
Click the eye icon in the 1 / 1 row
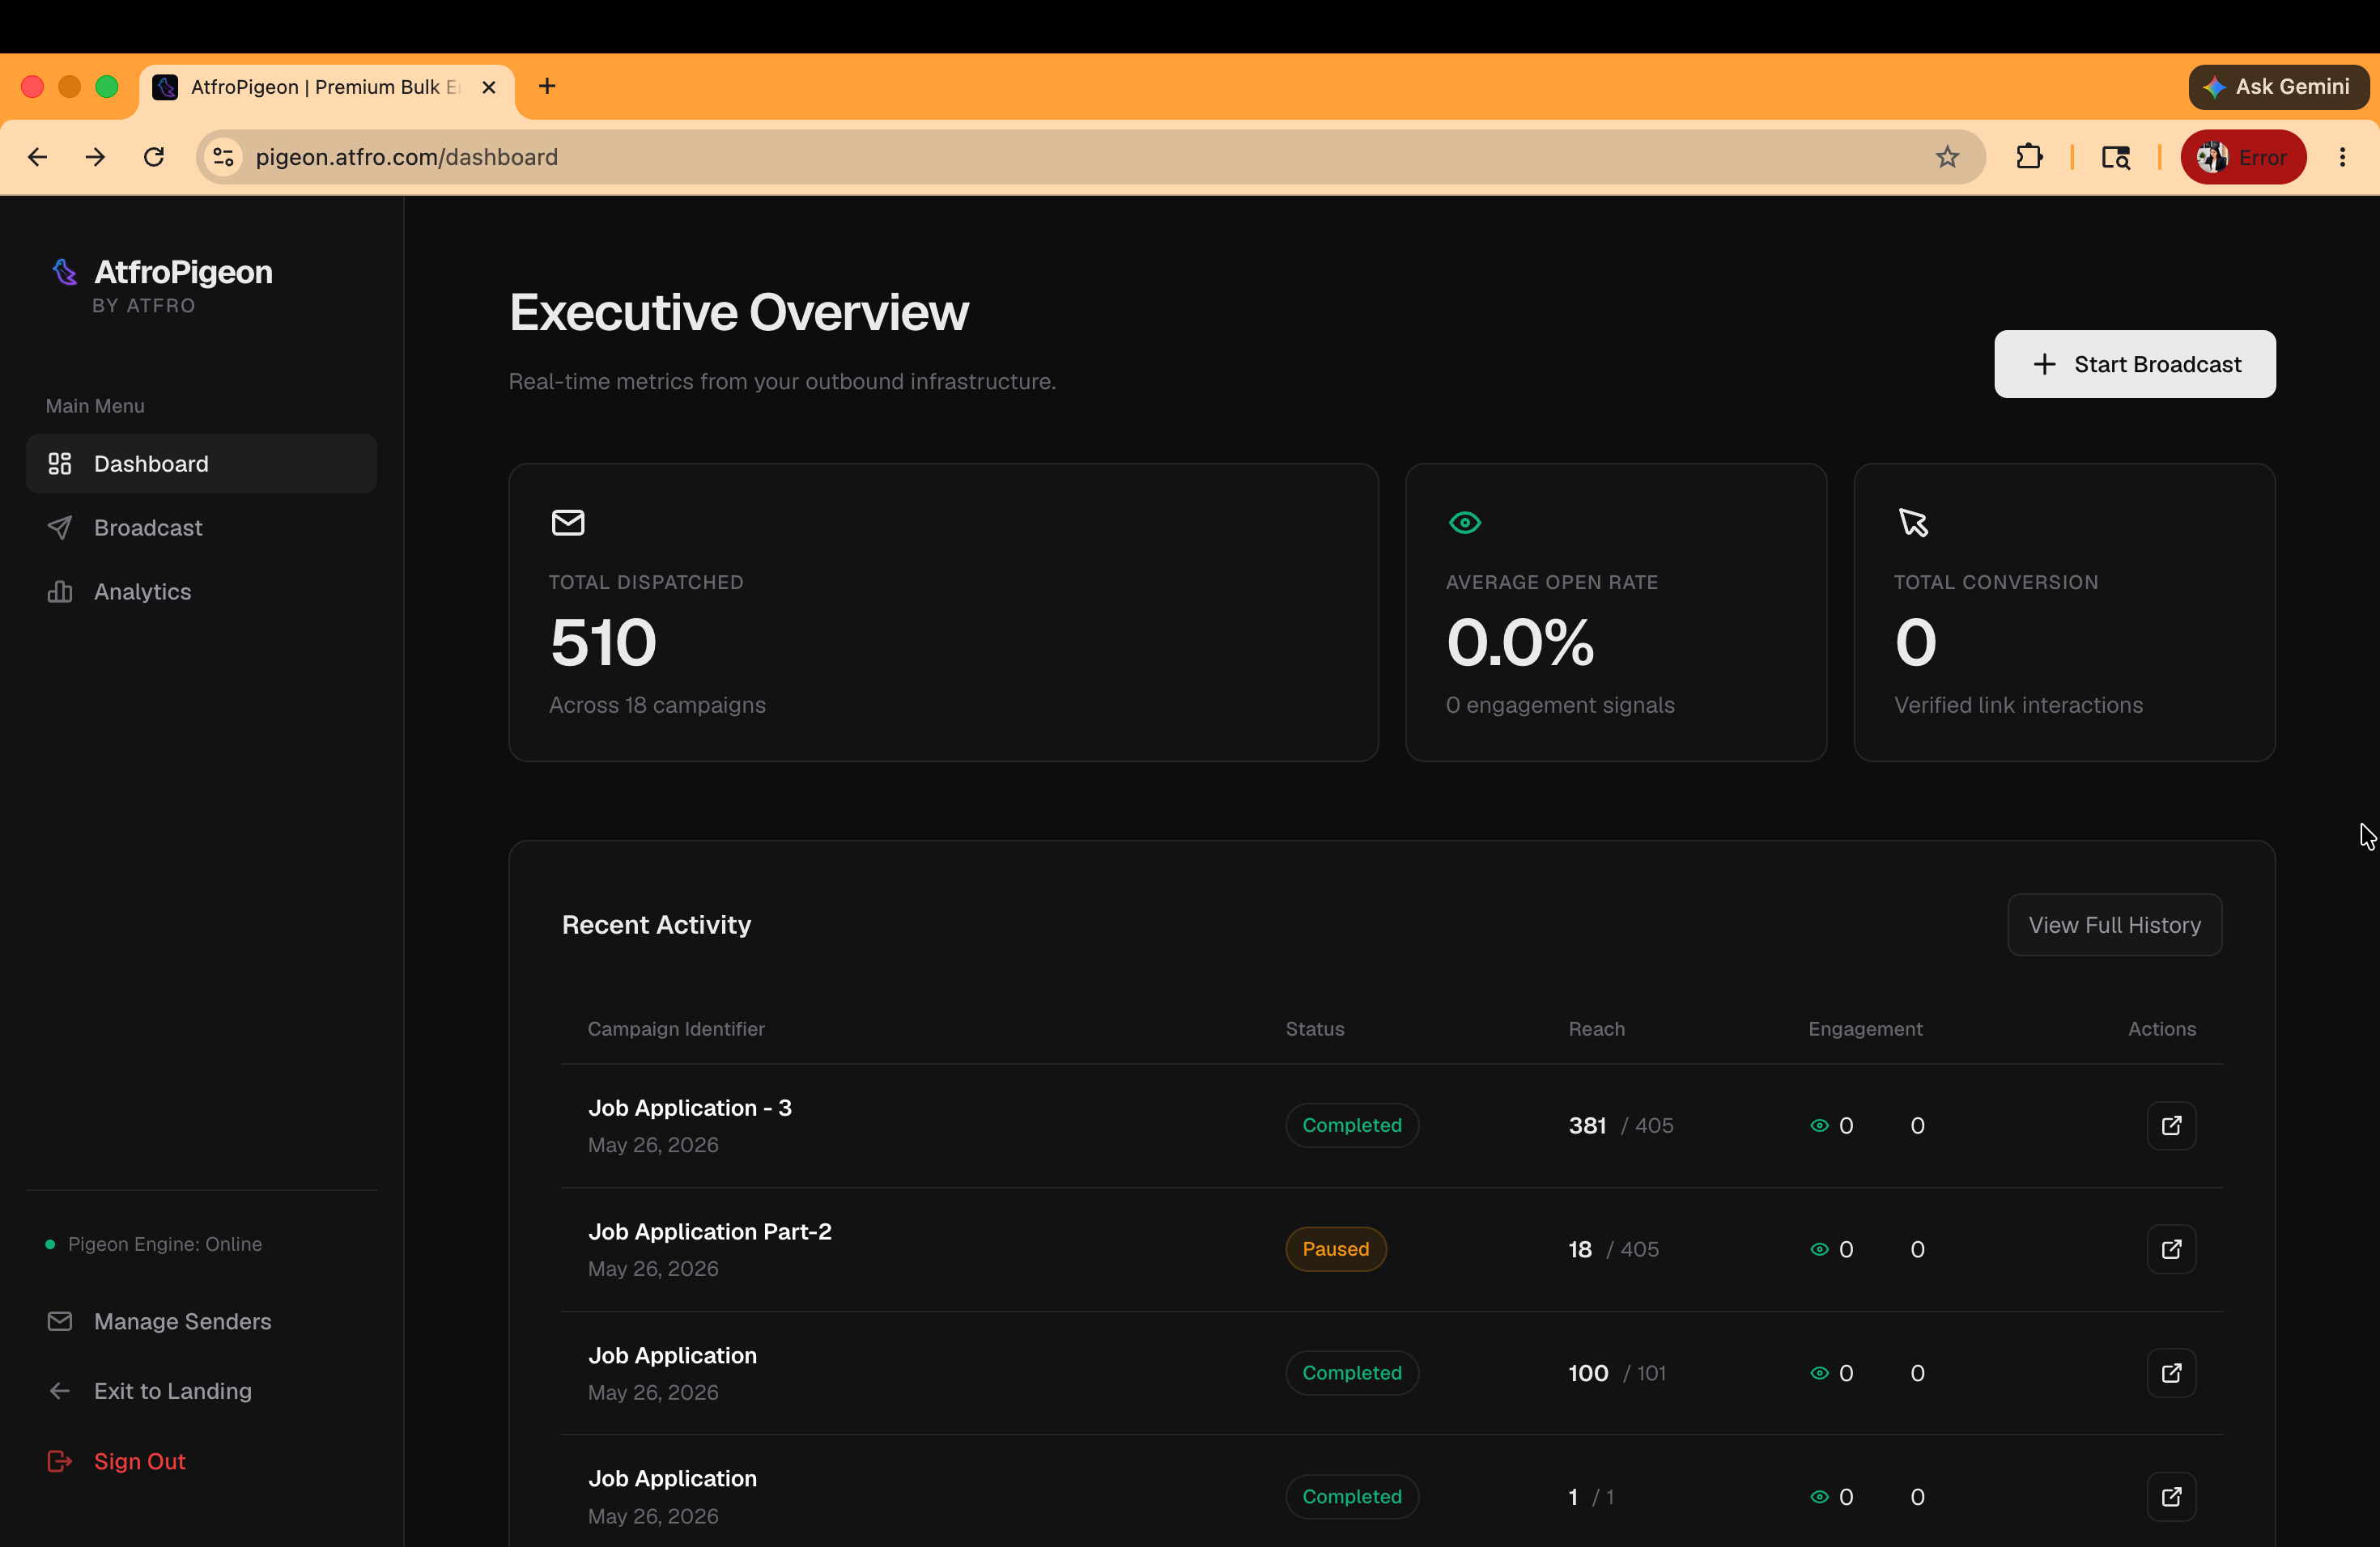(1819, 1497)
